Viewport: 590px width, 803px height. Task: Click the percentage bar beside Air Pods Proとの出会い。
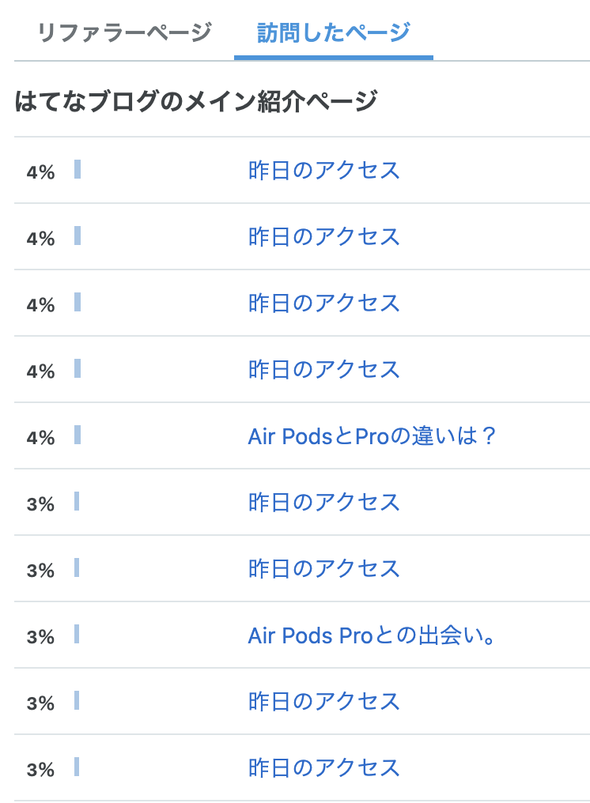click(x=77, y=634)
